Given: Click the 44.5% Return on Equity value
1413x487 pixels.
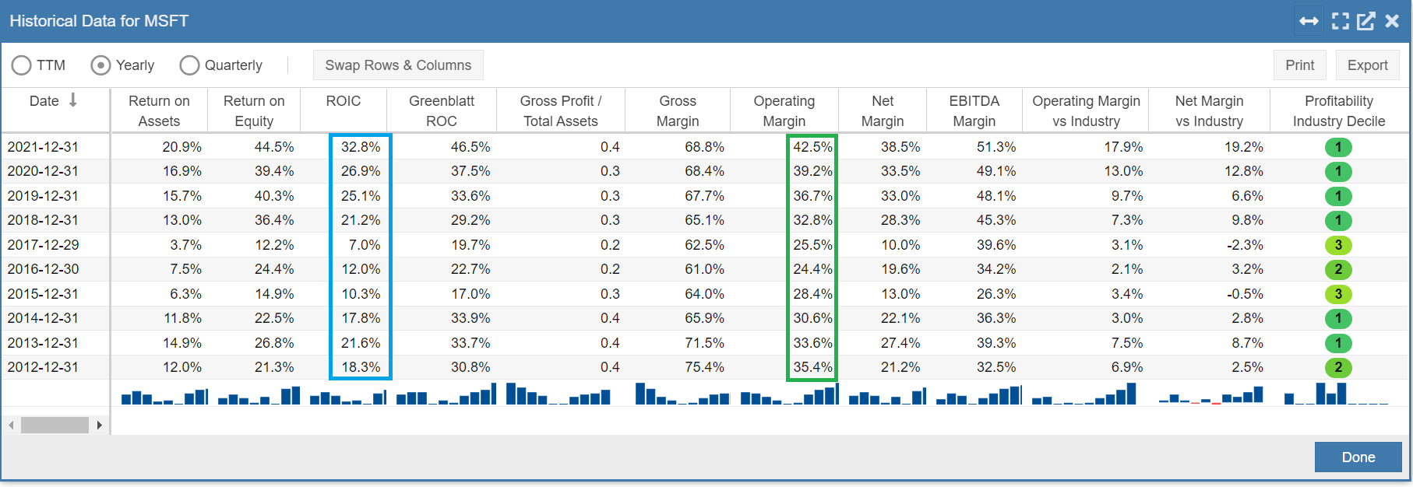Looking at the screenshot, I should click(x=274, y=147).
